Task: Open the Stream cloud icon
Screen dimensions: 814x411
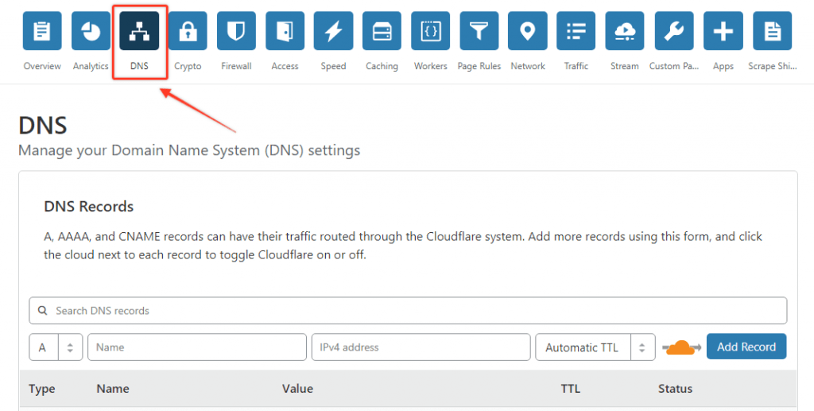Action: [625, 31]
